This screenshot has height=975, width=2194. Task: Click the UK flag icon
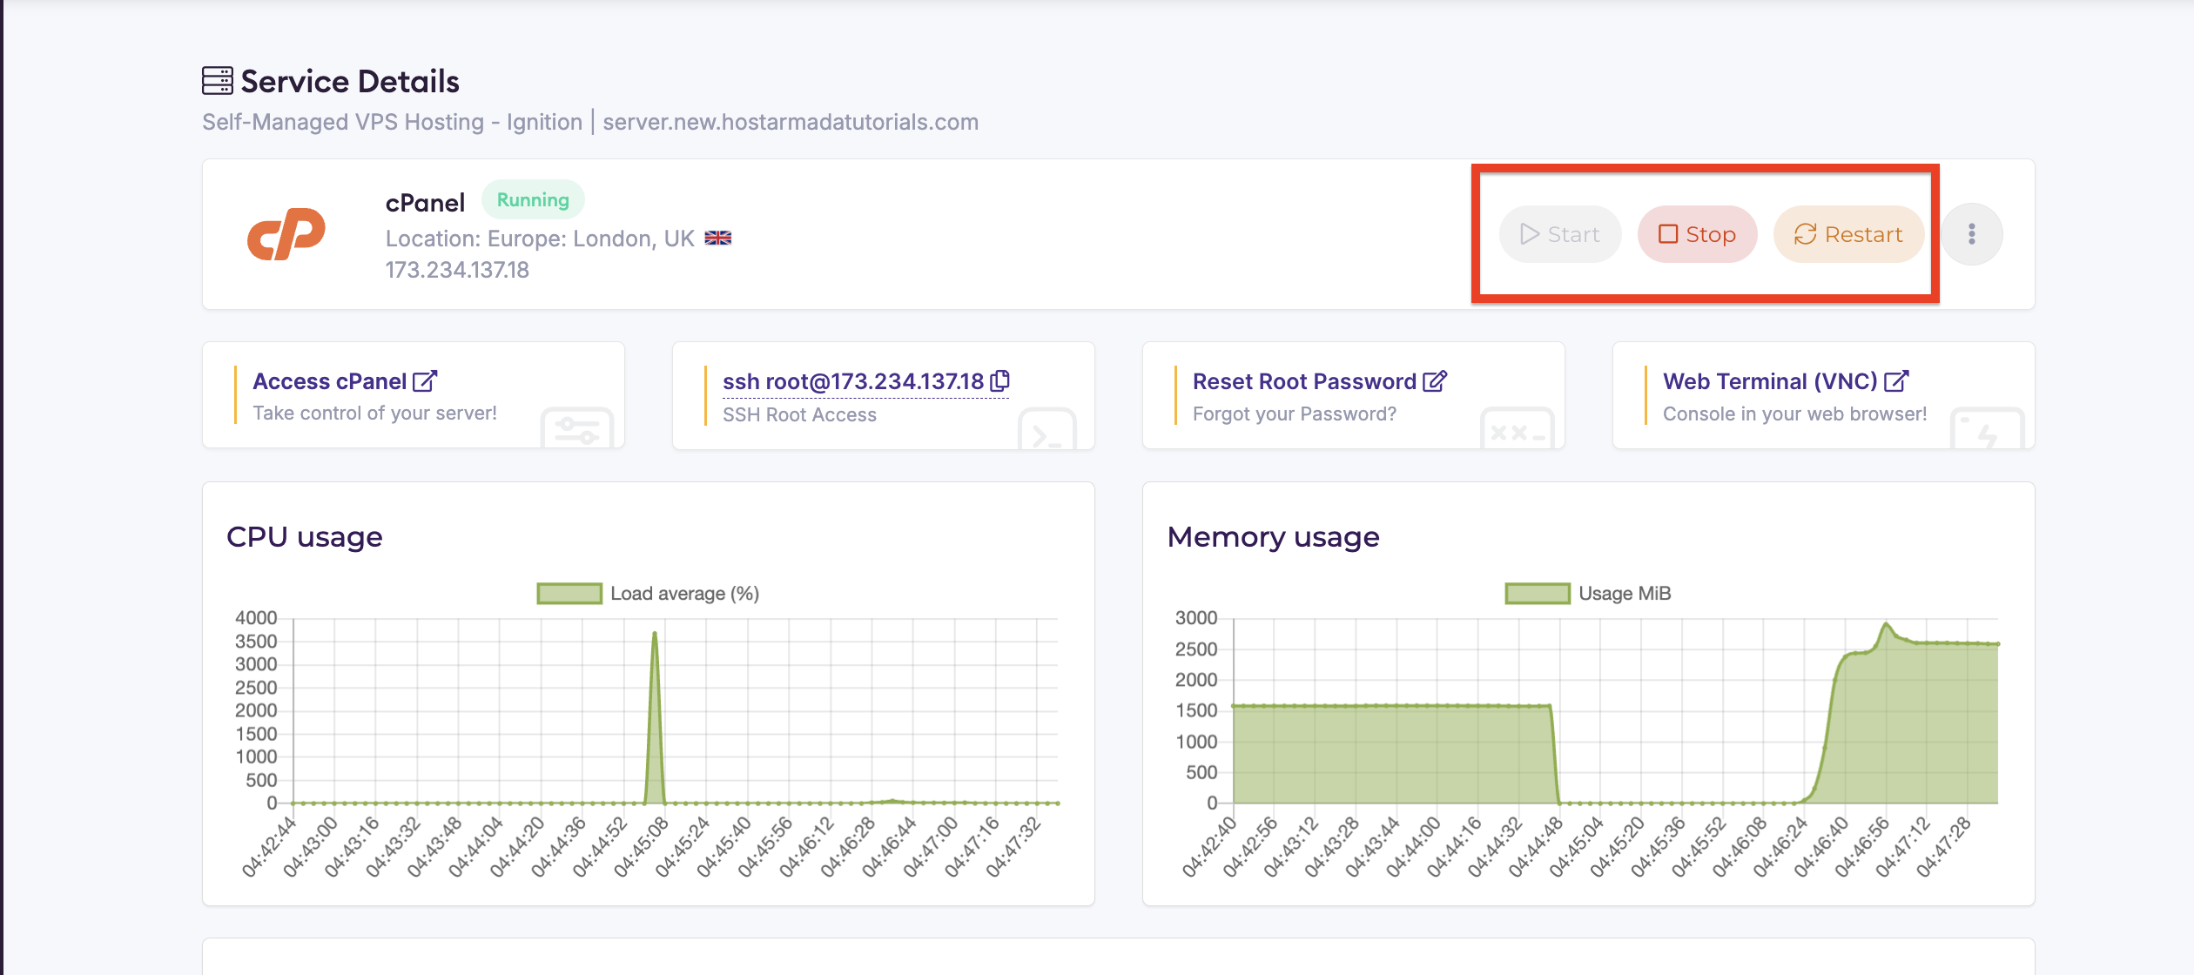tap(718, 239)
